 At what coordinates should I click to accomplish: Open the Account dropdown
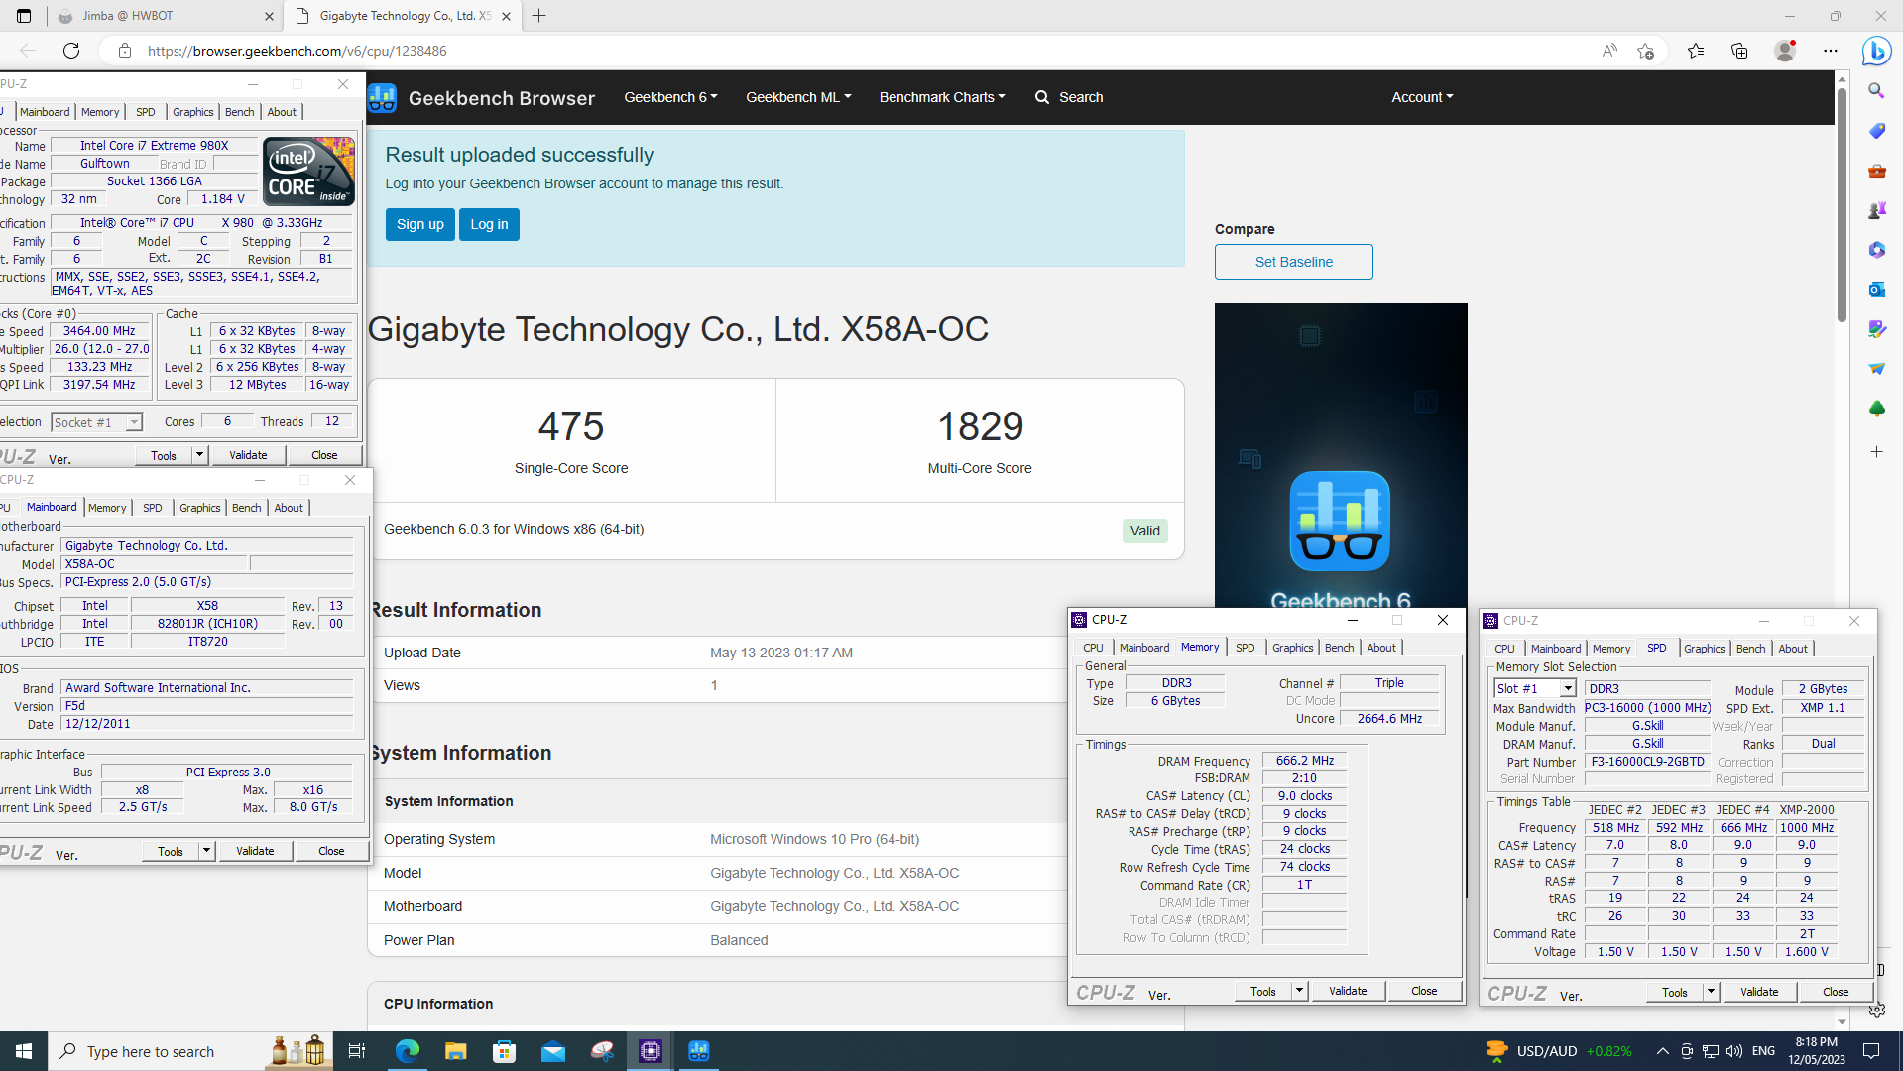point(1422,97)
